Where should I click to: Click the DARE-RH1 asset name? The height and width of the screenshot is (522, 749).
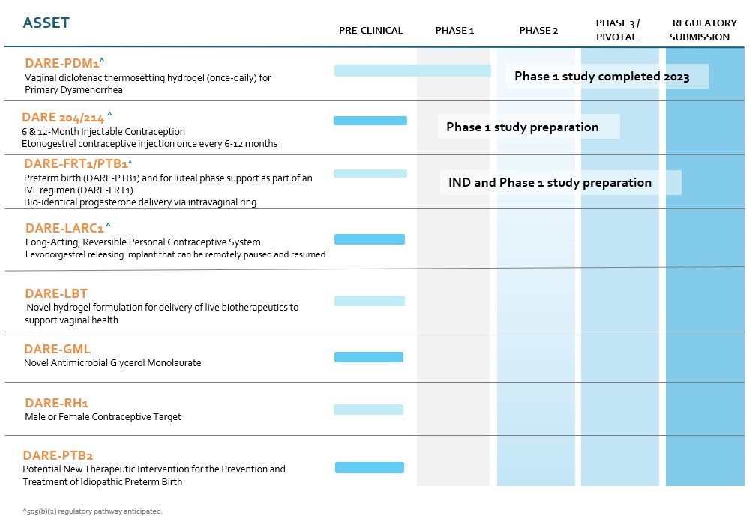pyautogui.click(x=57, y=403)
